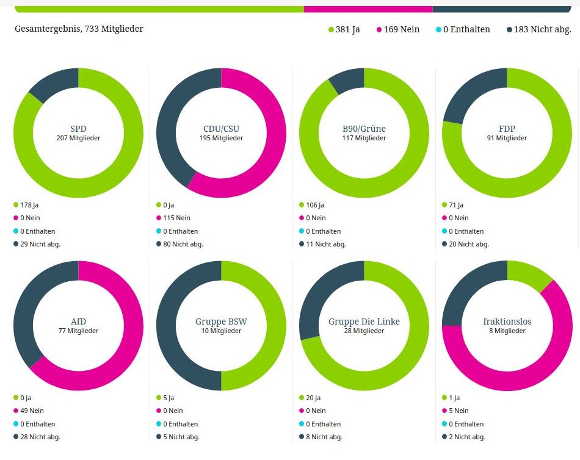Click "20 Ja" in the Gruppe Die Linke legend
The height and width of the screenshot is (460, 580).
coord(310,398)
